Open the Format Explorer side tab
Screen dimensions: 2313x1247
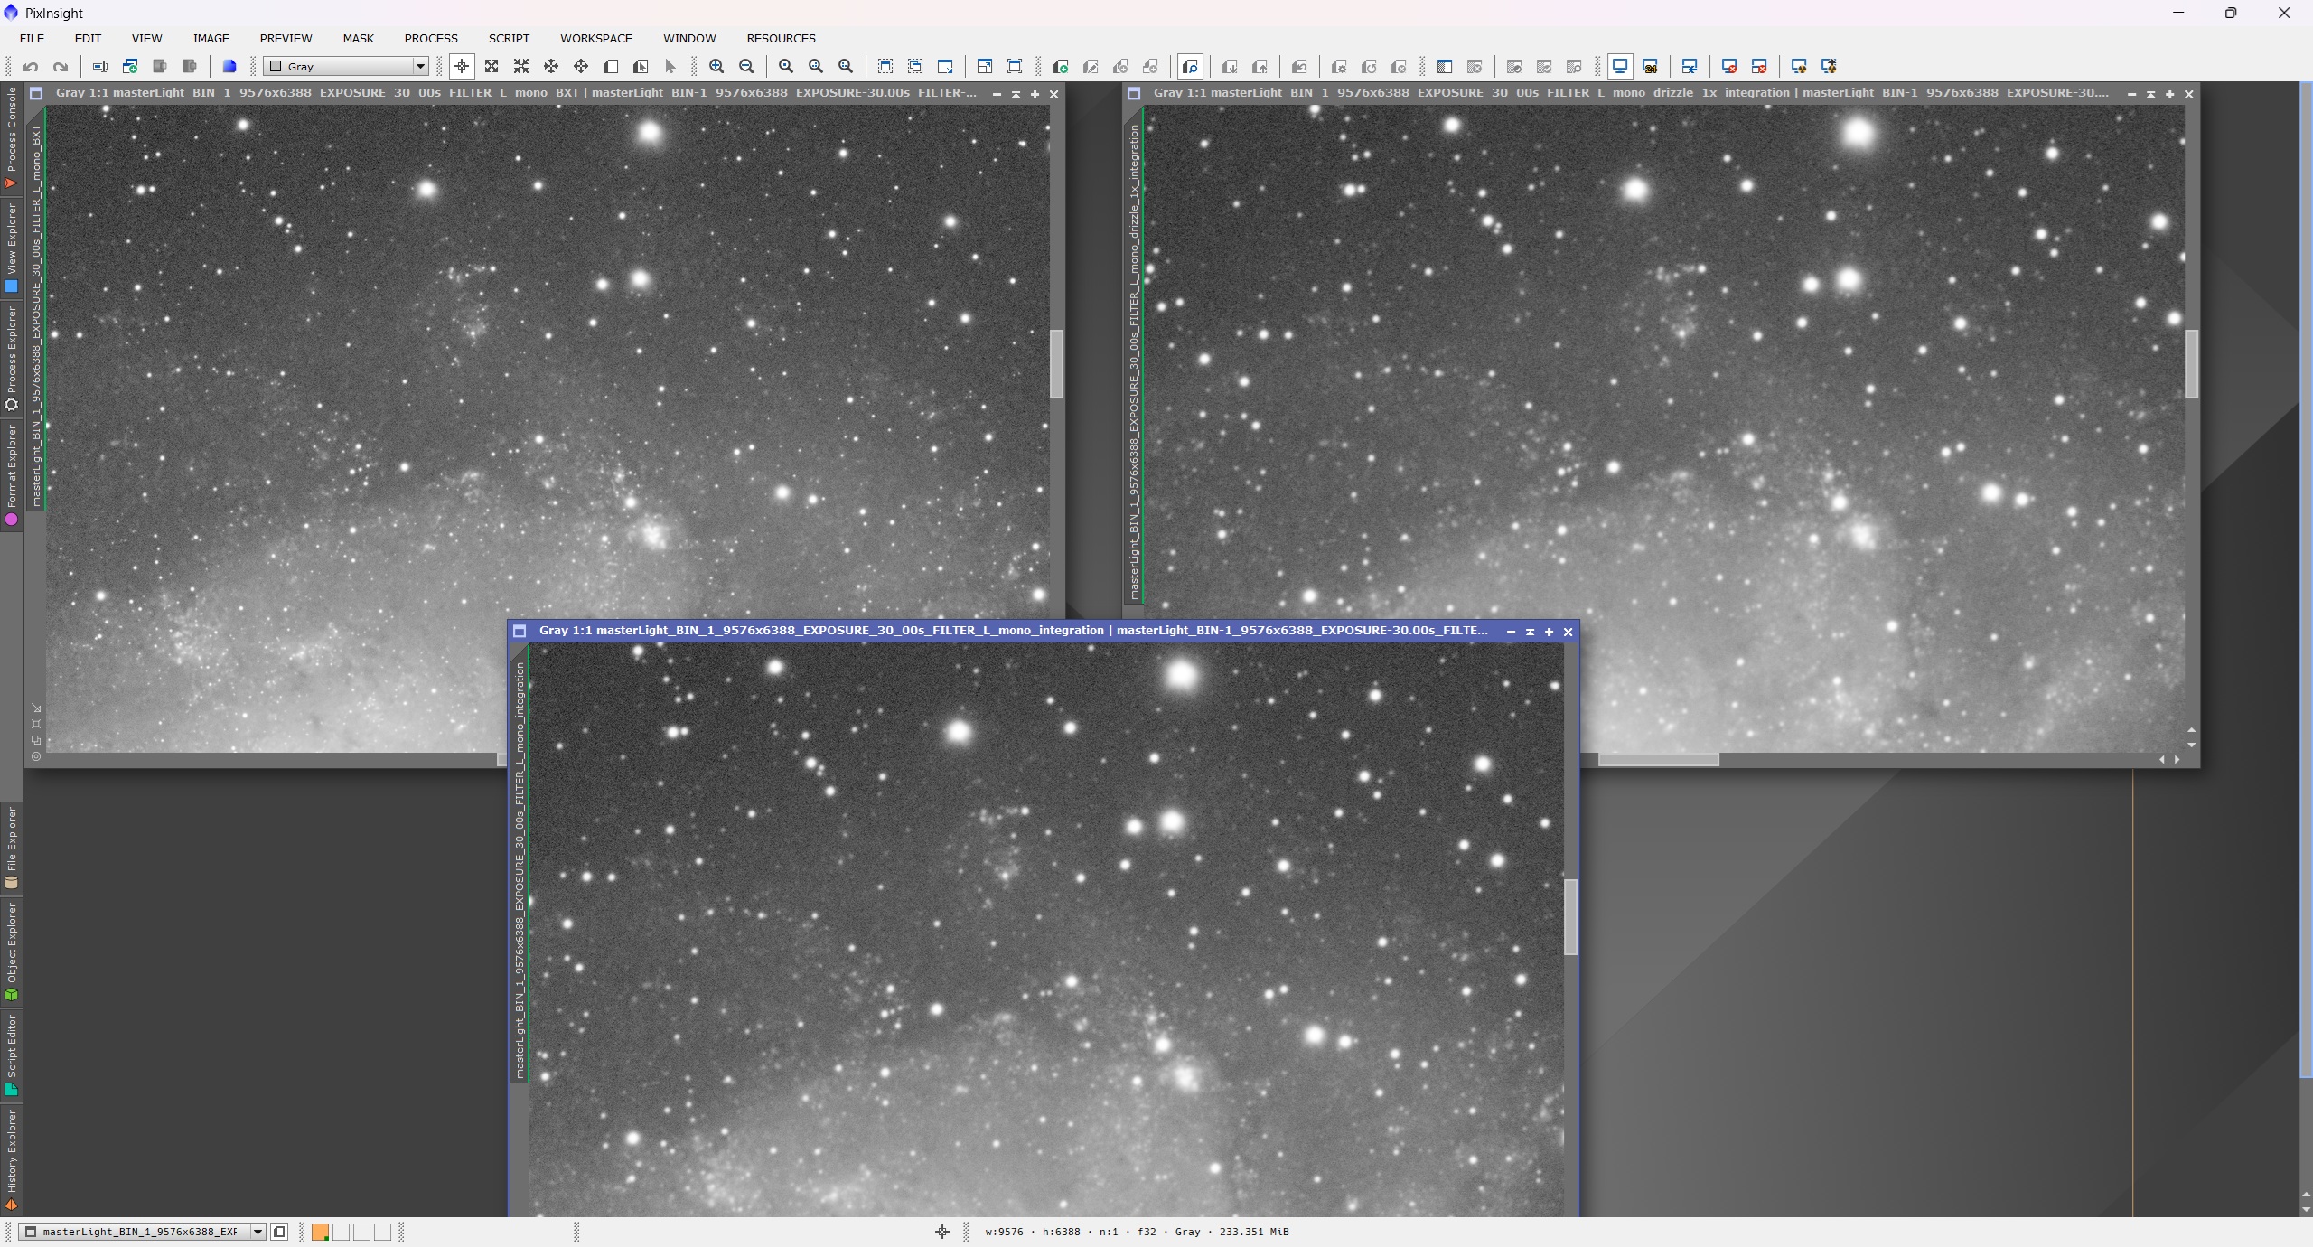[12, 475]
